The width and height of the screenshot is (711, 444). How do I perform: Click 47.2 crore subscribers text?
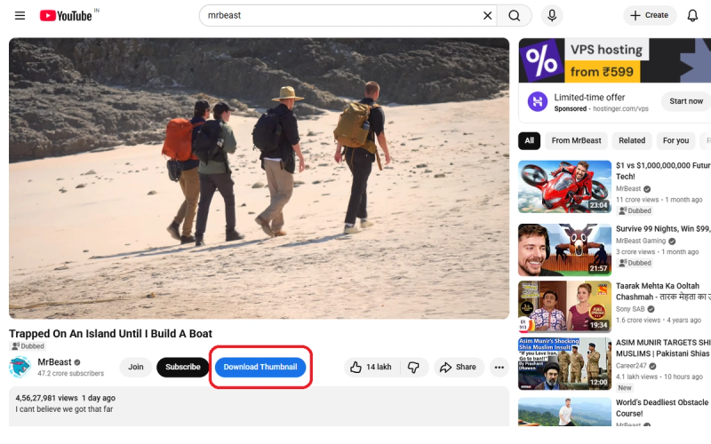click(x=71, y=373)
